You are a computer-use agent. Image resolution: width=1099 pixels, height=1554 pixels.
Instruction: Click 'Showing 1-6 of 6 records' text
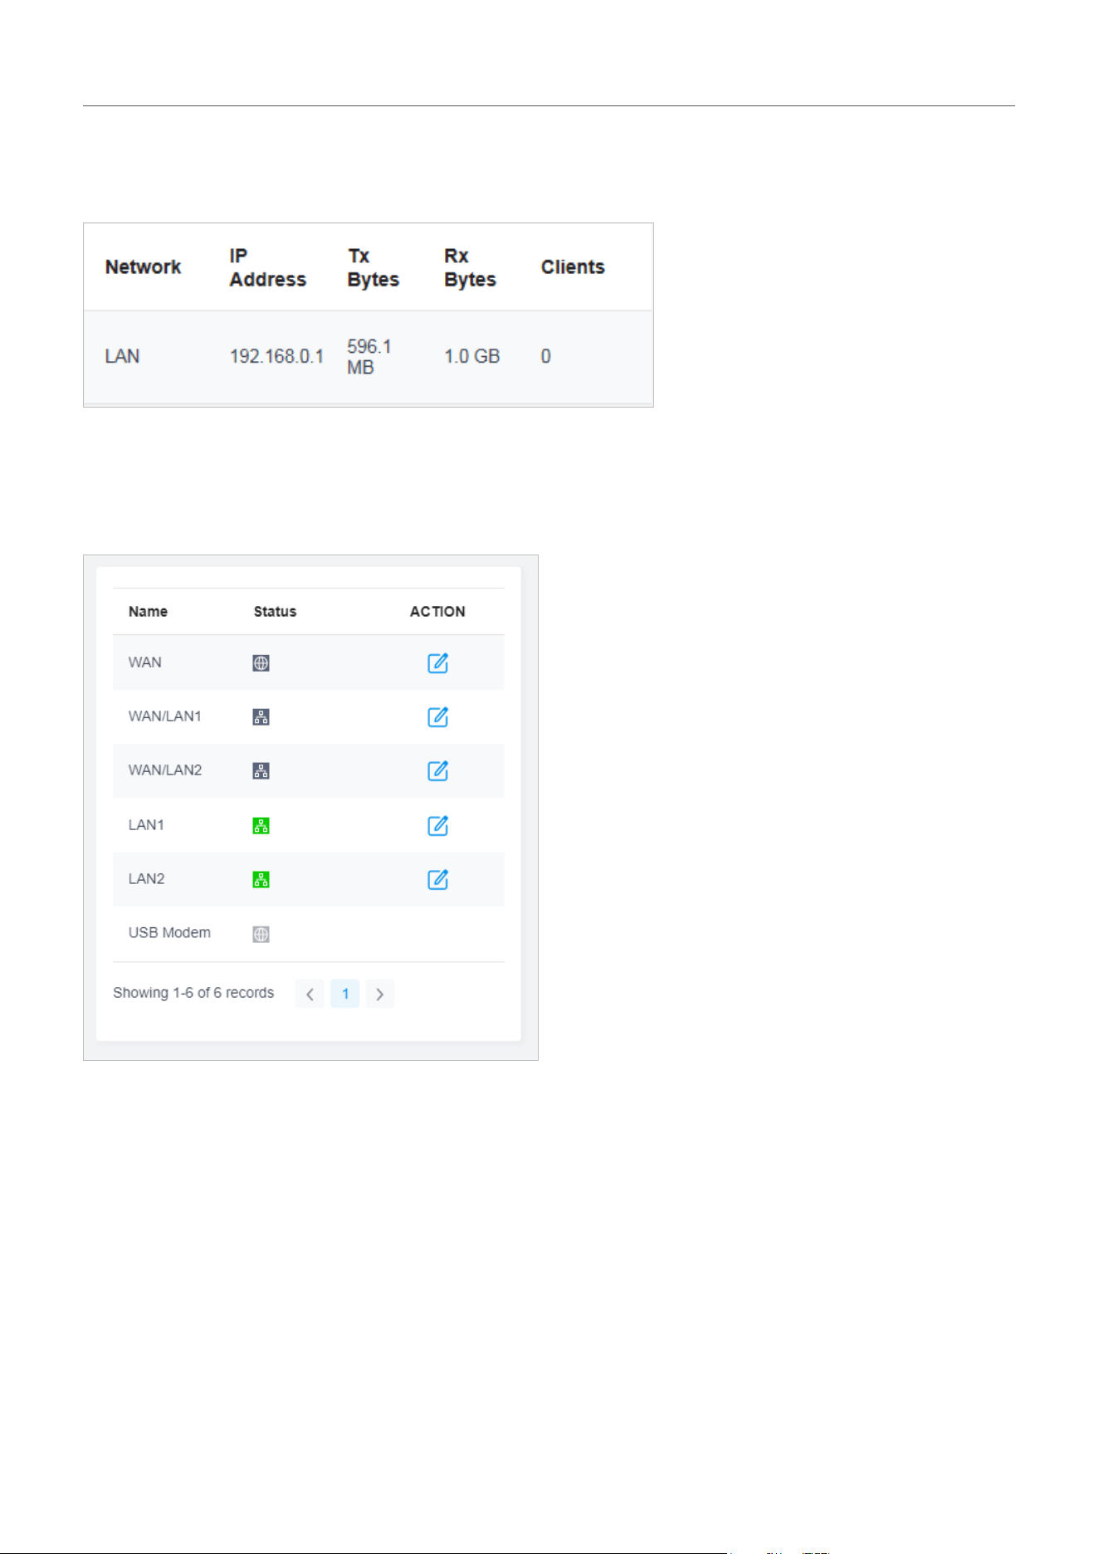coord(193,993)
